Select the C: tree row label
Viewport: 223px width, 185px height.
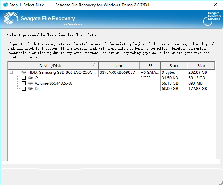point(37,78)
